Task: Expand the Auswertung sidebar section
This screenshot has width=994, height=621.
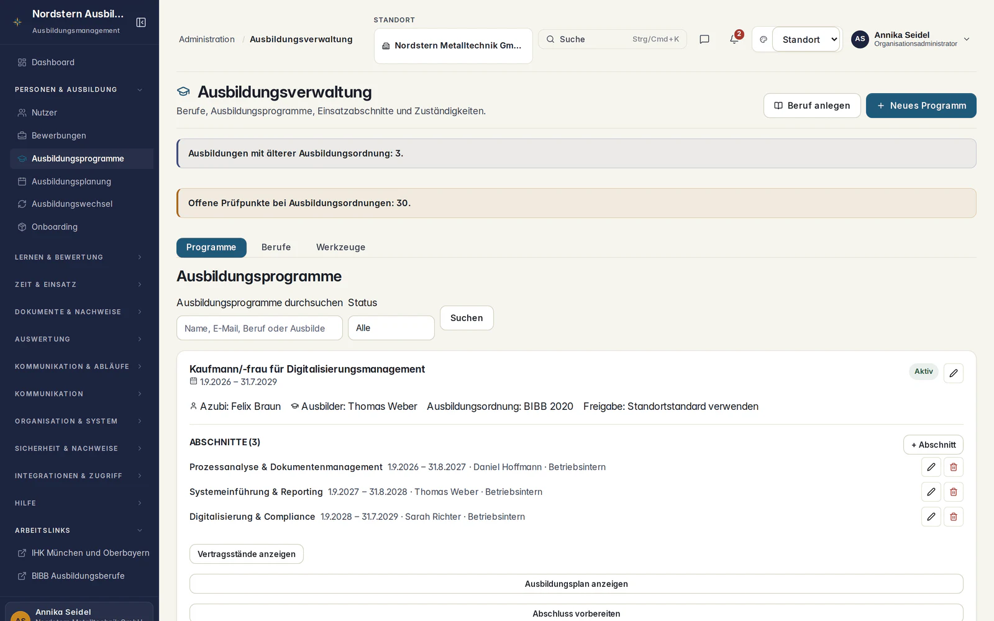Action: [x=80, y=339]
